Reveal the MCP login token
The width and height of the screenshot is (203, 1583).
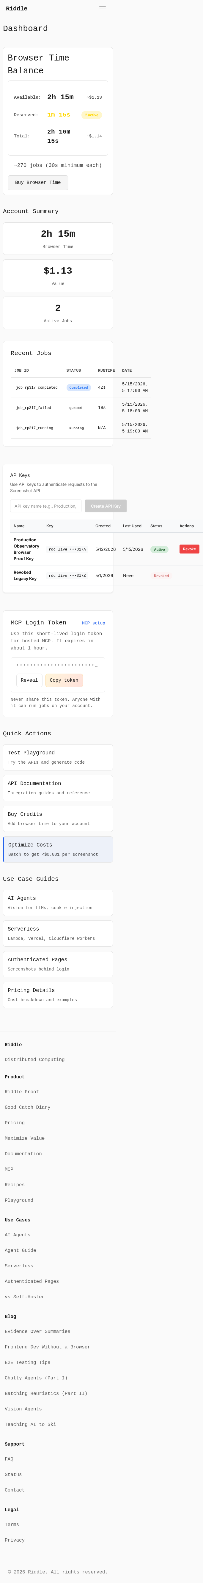click(29, 680)
